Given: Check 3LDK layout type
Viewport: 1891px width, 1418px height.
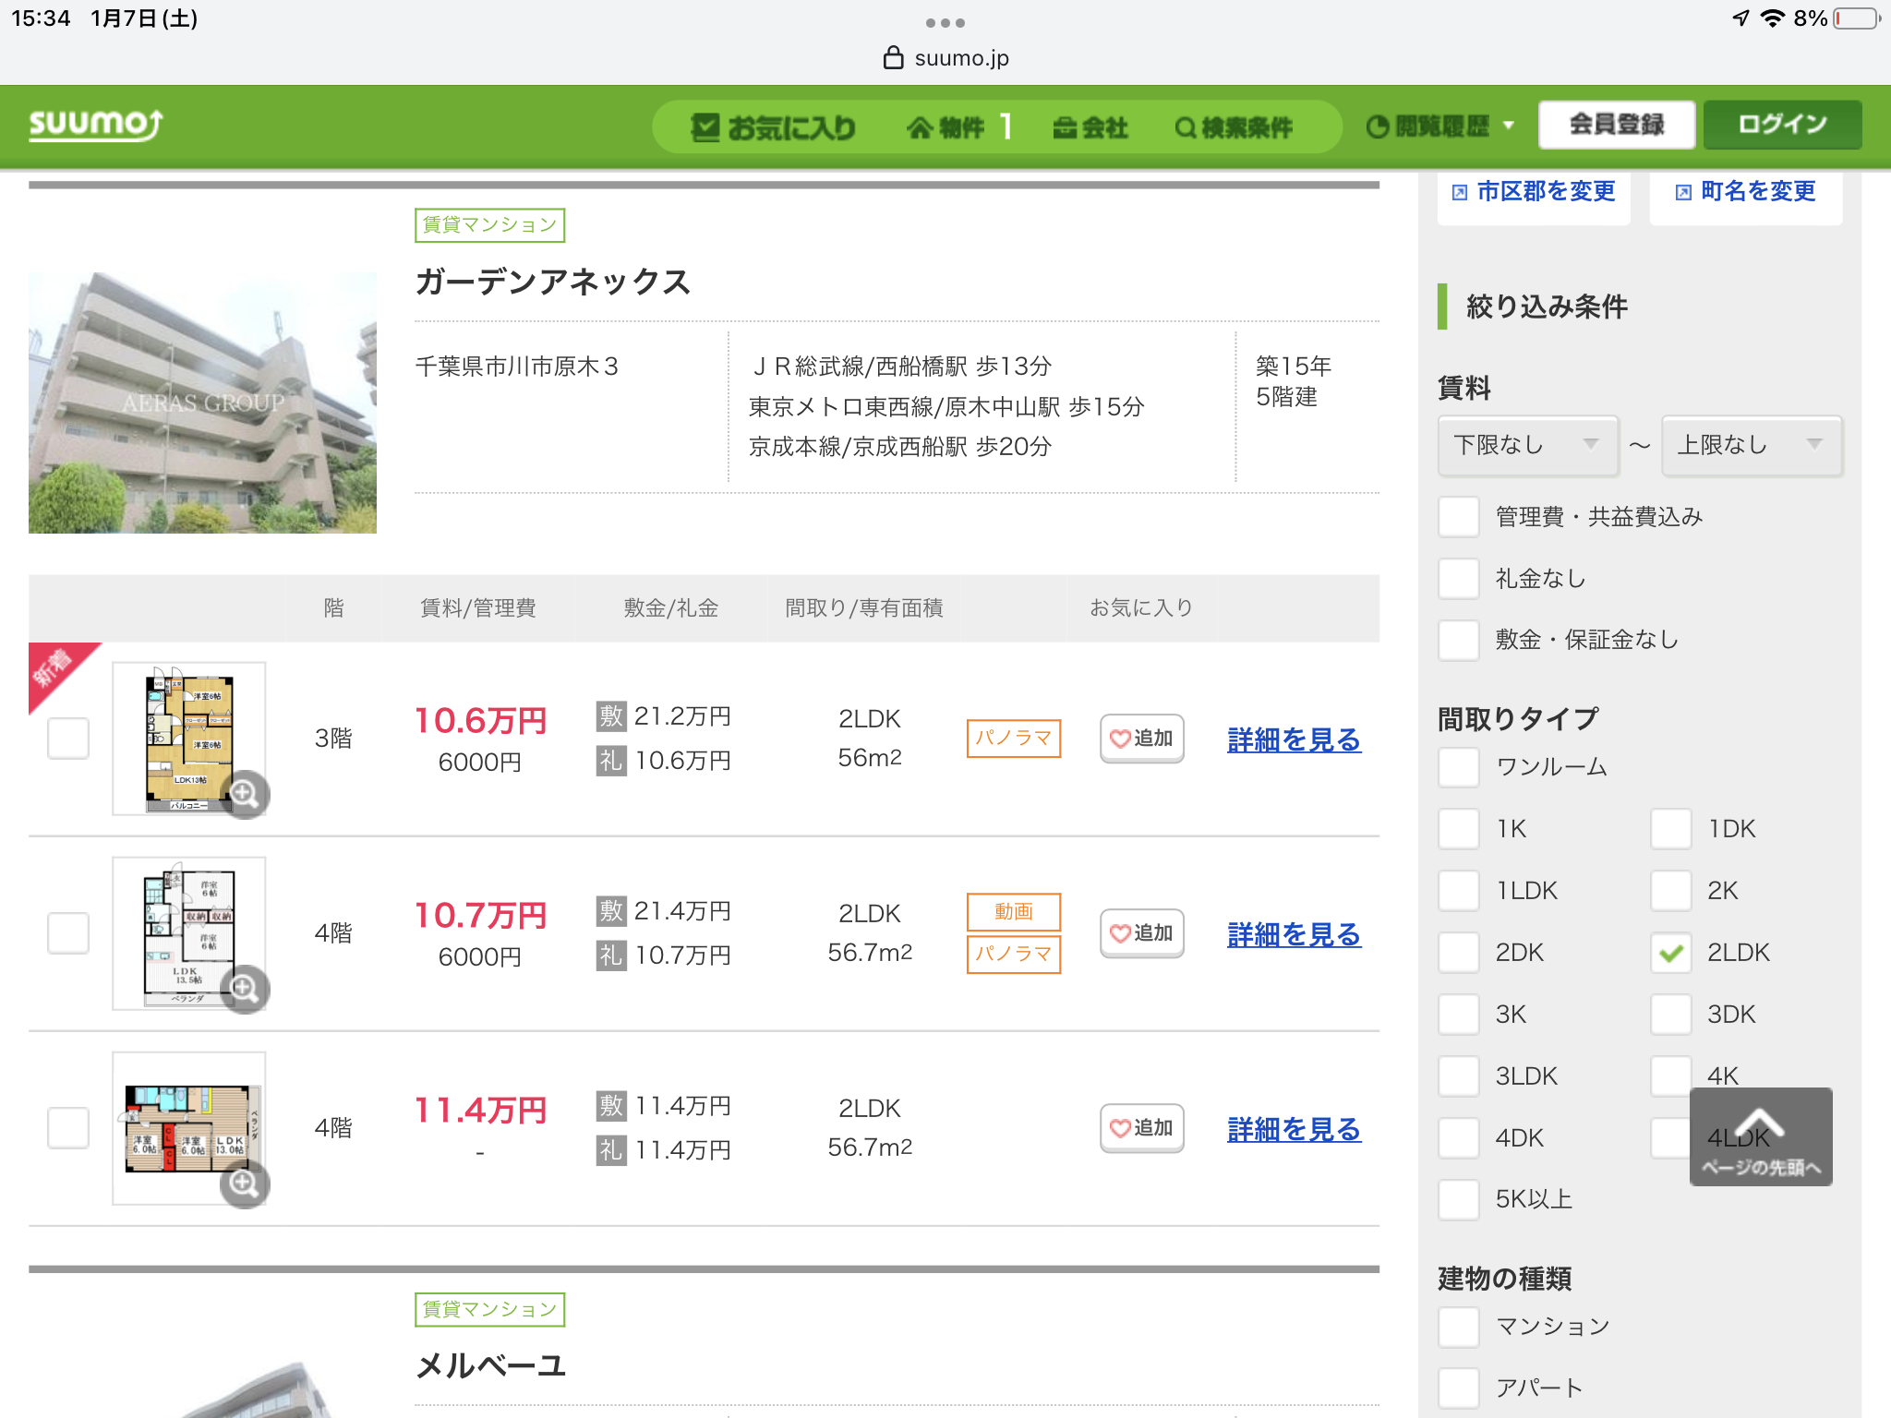Looking at the screenshot, I should pos(1459,1076).
